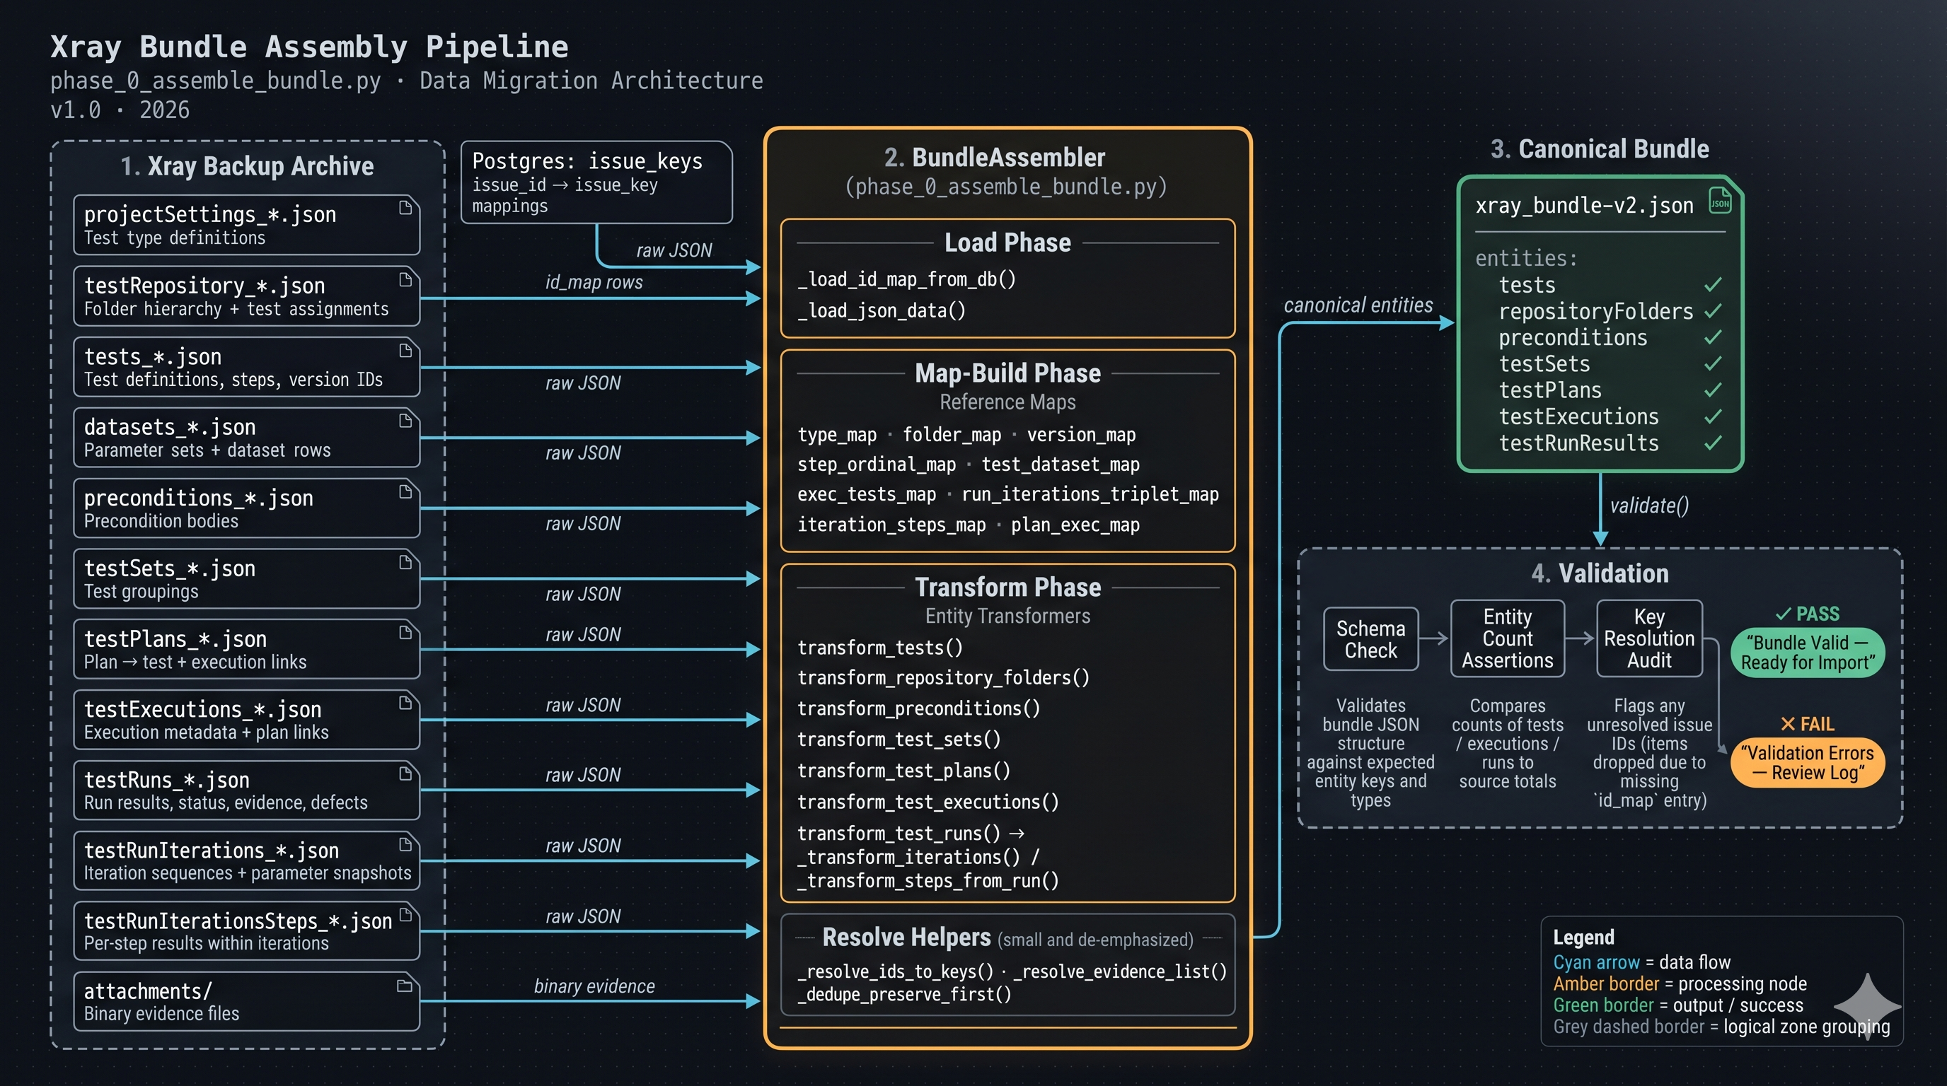Click the _dedupe_preserve_first() text
The height and width of the screenshot is (1086, 1947).
pos(904,995)
